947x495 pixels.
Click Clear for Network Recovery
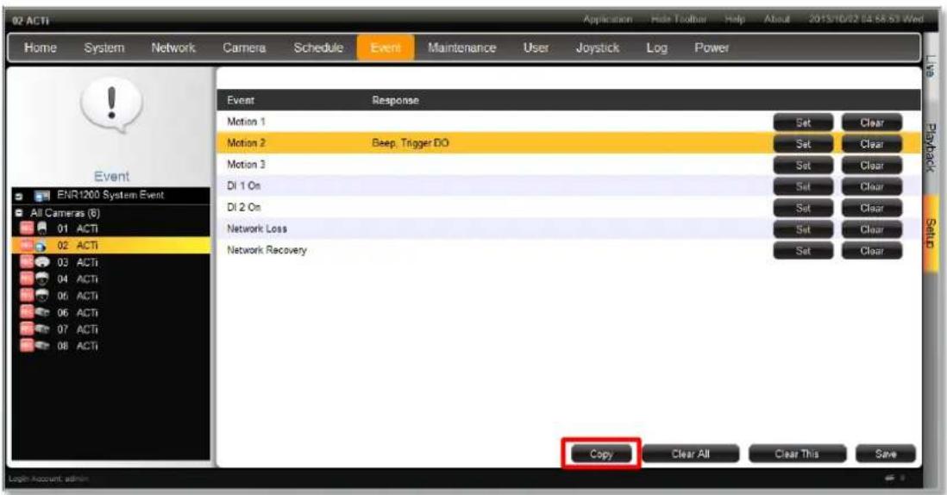[871, 250]
